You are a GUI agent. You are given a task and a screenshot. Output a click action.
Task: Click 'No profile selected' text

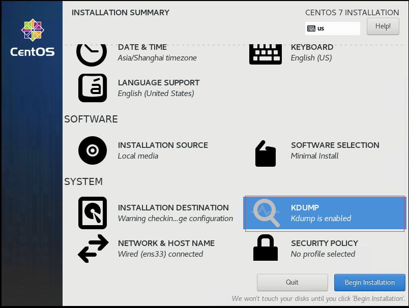pyautogui.click(x=323, y=254)
